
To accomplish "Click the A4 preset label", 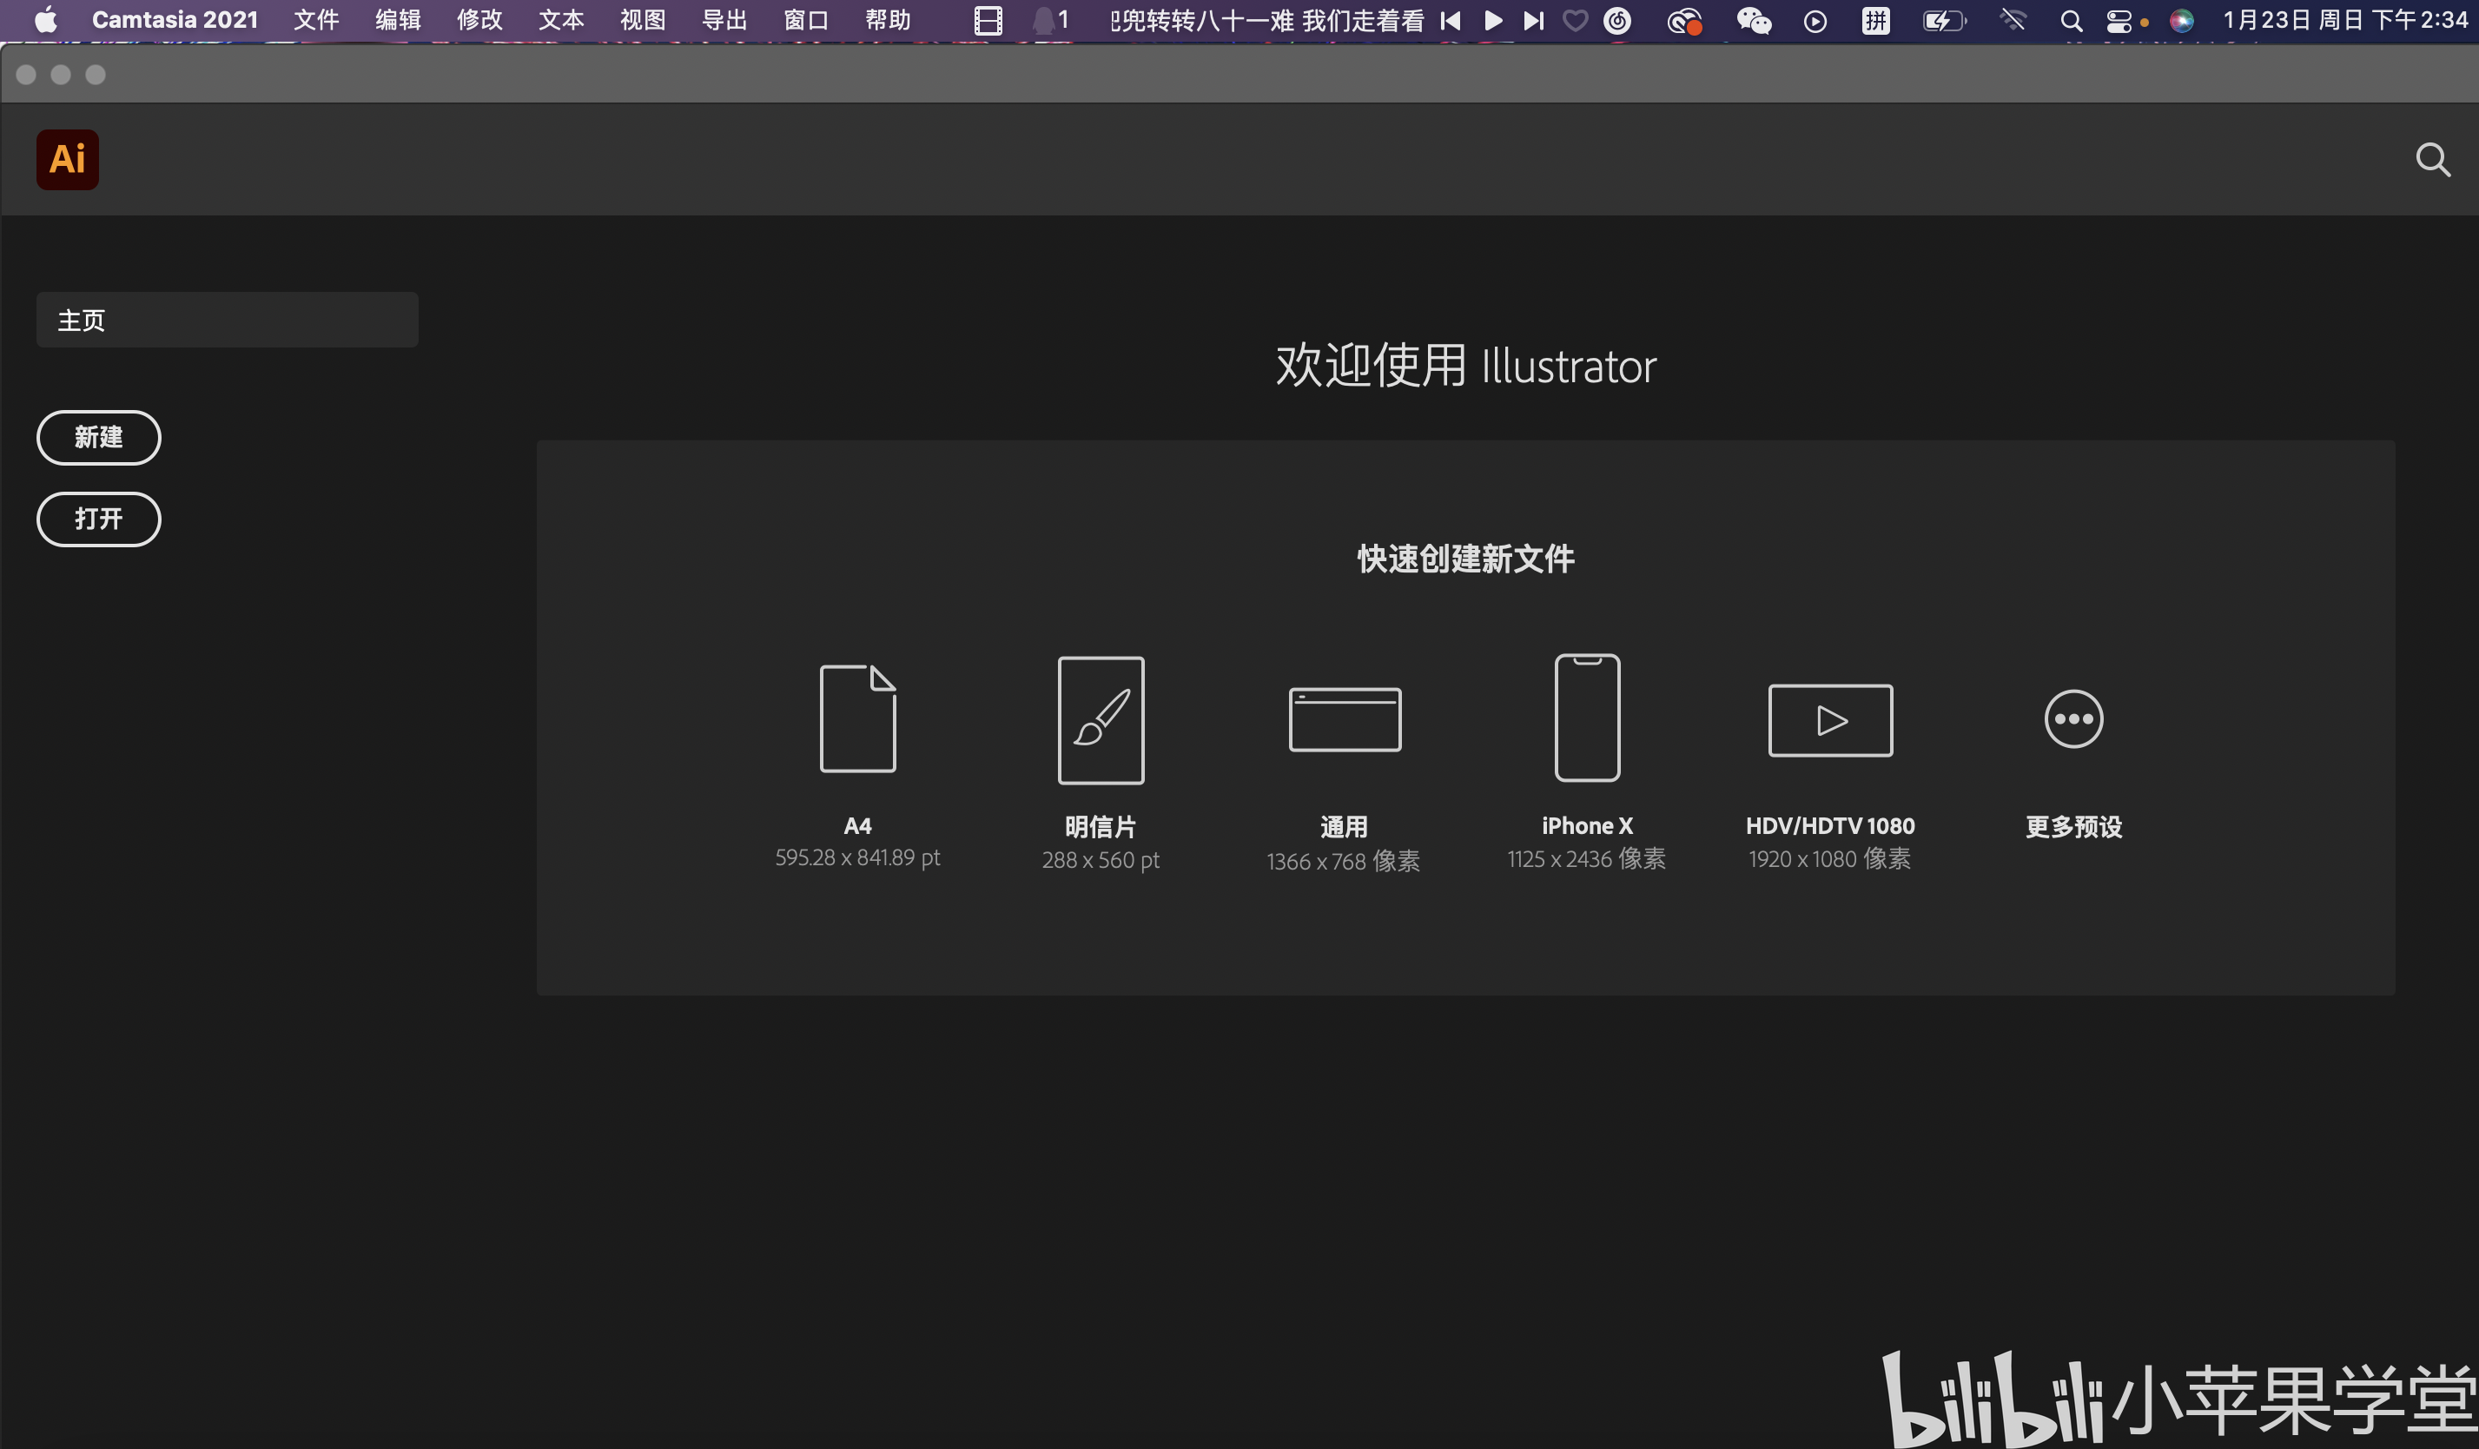I will click(x=858, y=825).
